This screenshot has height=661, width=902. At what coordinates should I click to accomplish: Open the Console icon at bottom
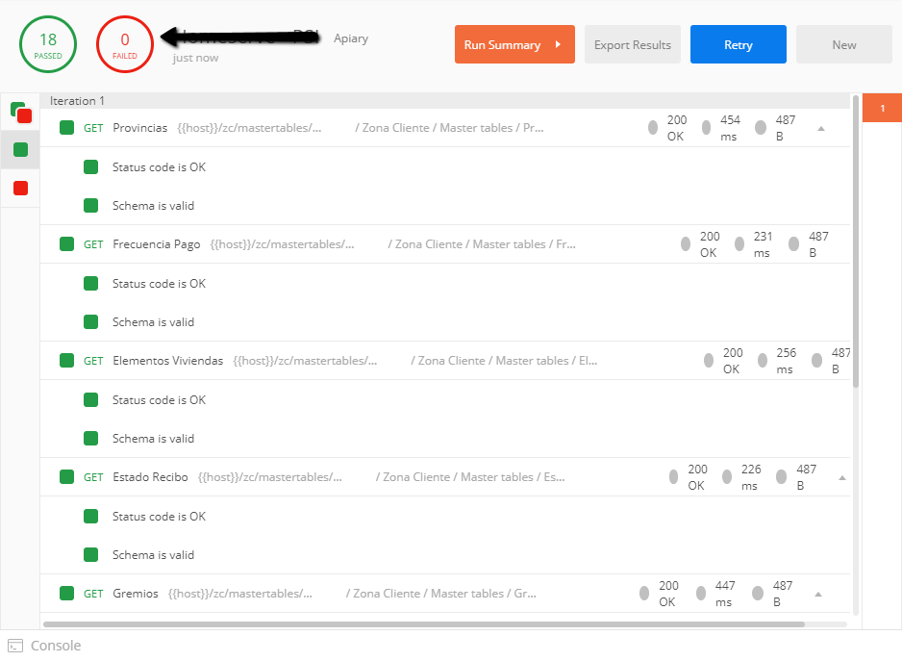(15, 646)
